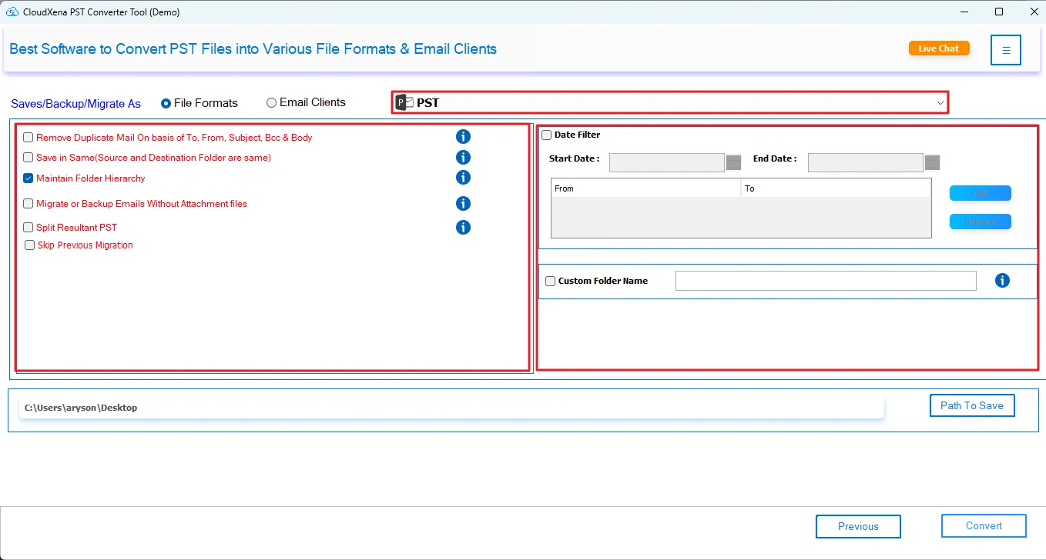The height and width of the screenshot is (560, 1046).
Task: Click info icon beside Remove Duplicate Mail
Action: click(463, 137)
